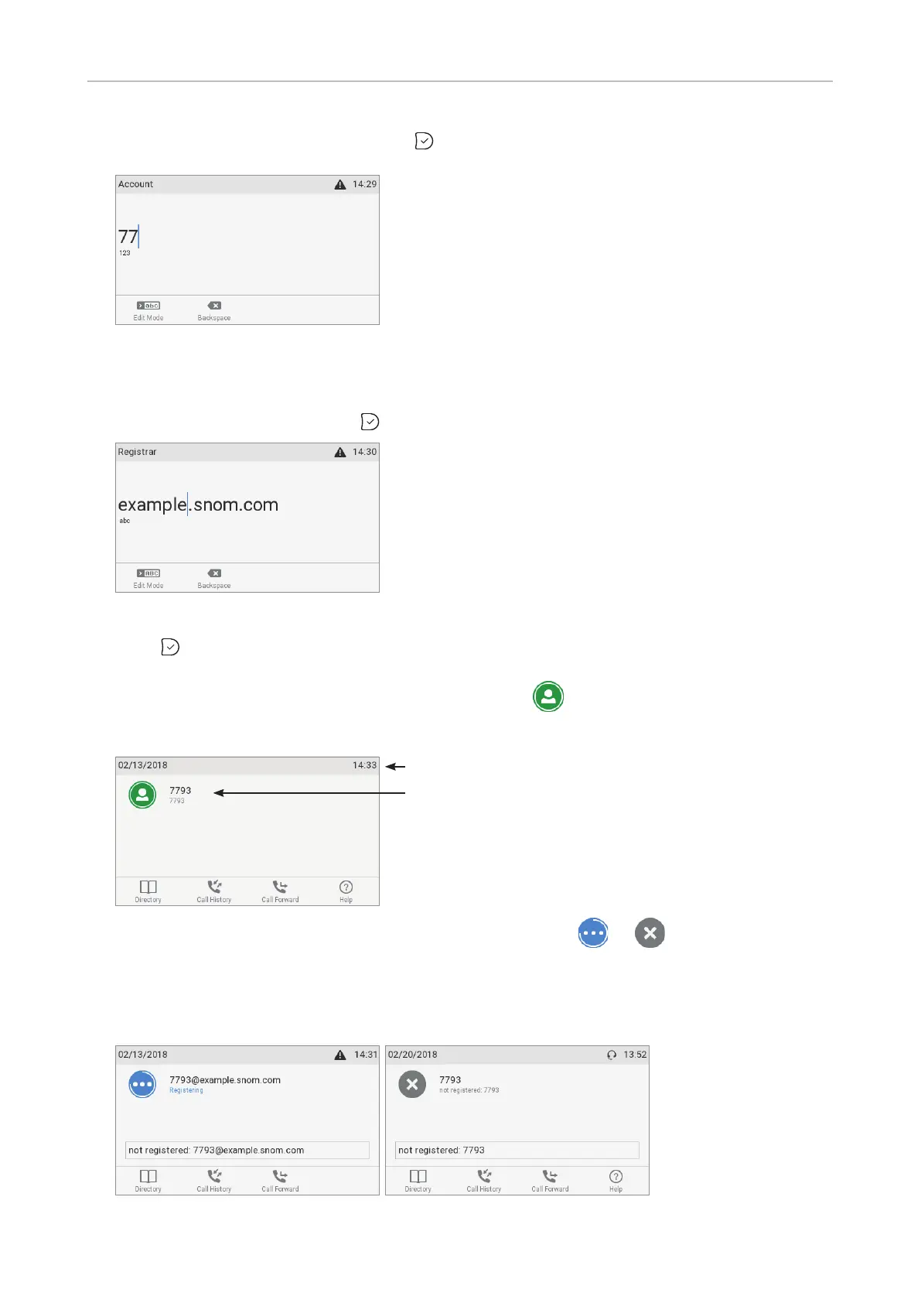Open Help on the 13:52 screen
The image size is (921, 1303).
(616, 1180)
